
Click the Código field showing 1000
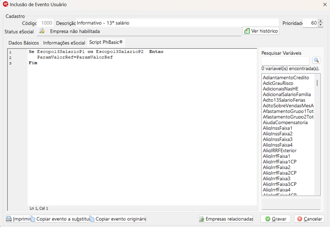click(45, 23)
